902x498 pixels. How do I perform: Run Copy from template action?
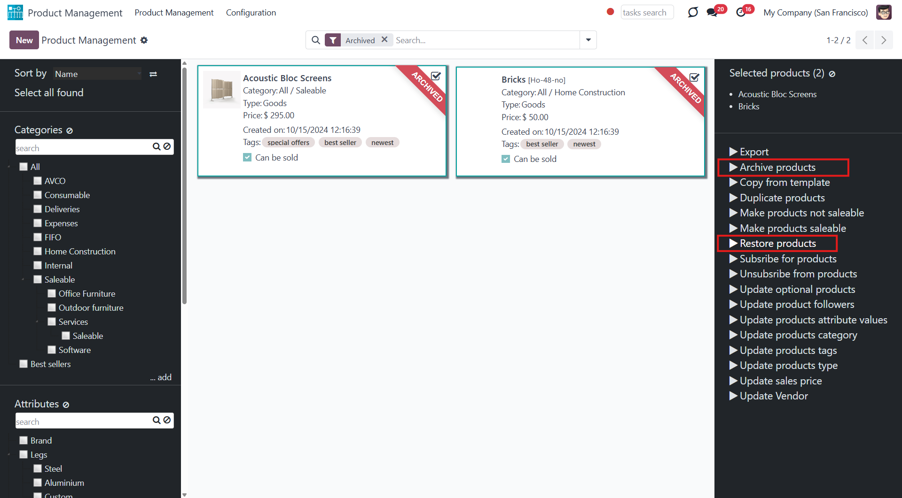pyautogui.click(x=779, y=182)
